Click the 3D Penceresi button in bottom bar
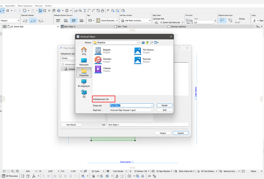This screenshot has height=179, width=264. [10, 176]
